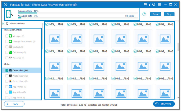The height and width of the screenshot is (111, 181).
Task: Click the iPhone device icon beside ADMIN's iPhone
Action: click(7, 23)
